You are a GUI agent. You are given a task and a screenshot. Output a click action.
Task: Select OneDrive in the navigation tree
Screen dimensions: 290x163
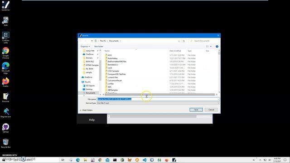pyautogui.click(x=88, y=77)
